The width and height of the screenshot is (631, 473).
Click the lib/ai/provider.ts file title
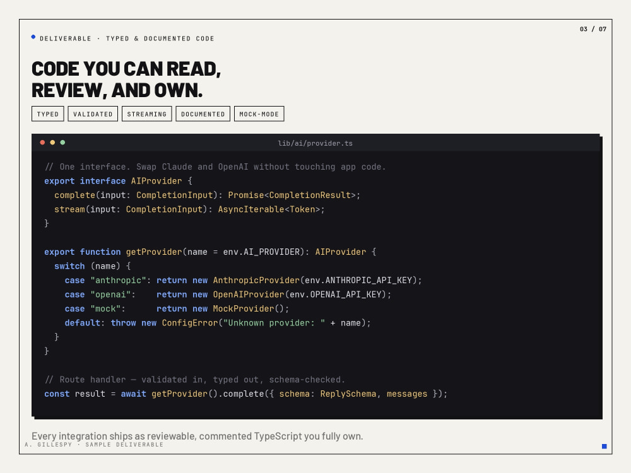(x=315, y=143)
